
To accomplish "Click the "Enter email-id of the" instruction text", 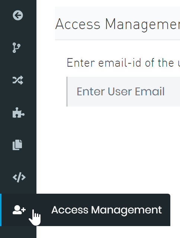I will click(120, 63).
